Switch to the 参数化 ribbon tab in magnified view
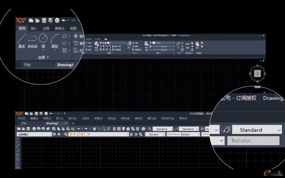This screenshot has width=285, height=178. click(60, 28)
